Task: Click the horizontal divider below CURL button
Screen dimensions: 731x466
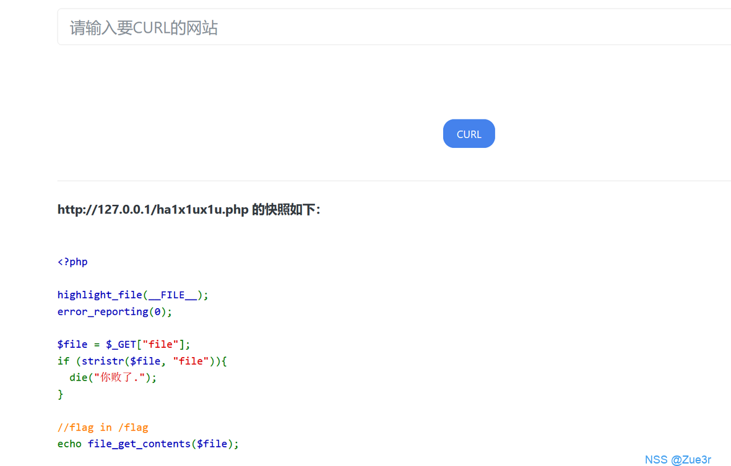Action: 394,181
